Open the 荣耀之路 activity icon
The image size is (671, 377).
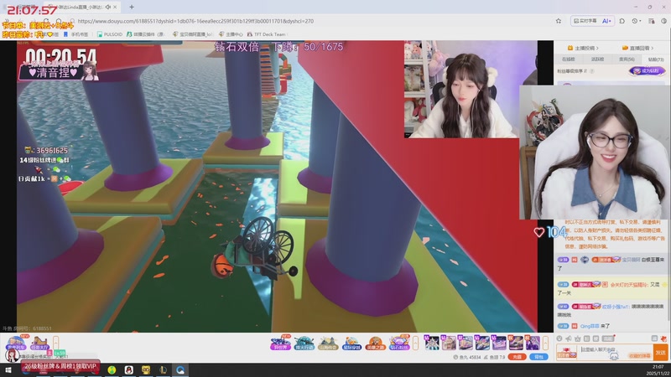tap(375, 343)
